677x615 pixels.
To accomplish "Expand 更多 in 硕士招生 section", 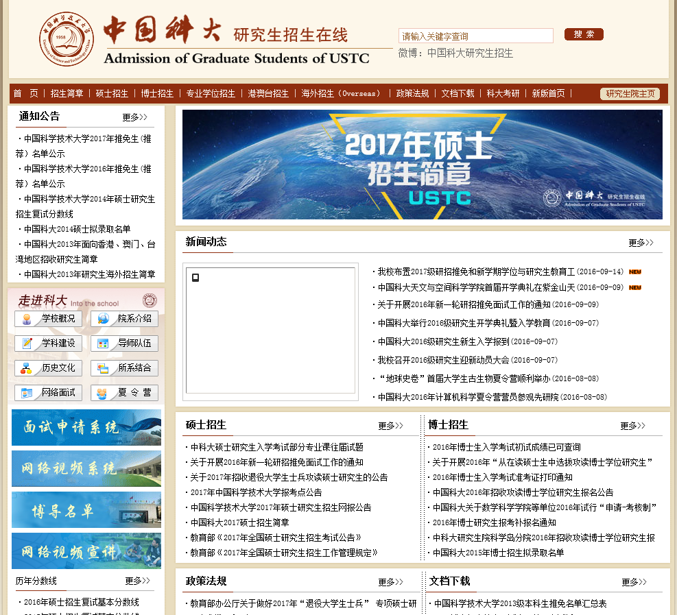I will point(390,426).
